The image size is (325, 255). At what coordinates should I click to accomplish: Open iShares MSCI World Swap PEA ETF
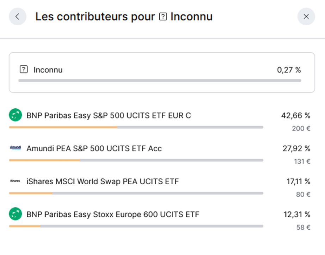coord(103,181)
